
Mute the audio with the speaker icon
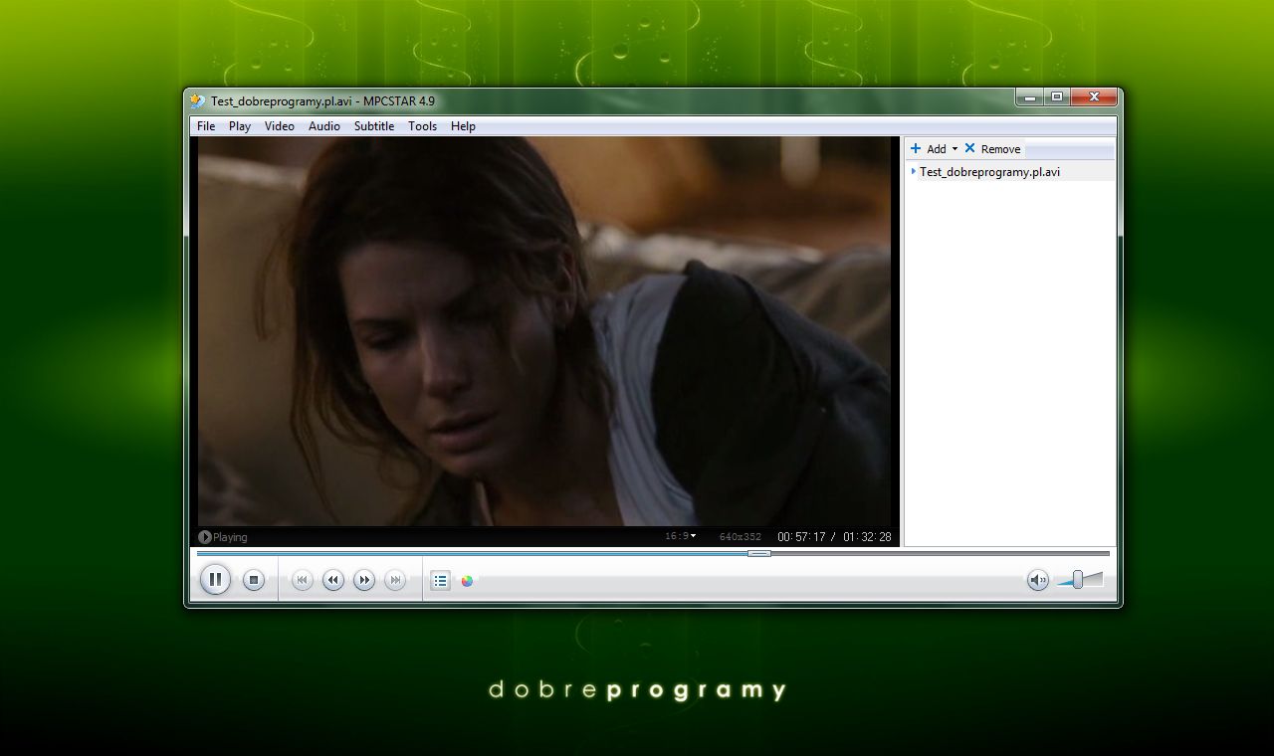coord(1038,580)
